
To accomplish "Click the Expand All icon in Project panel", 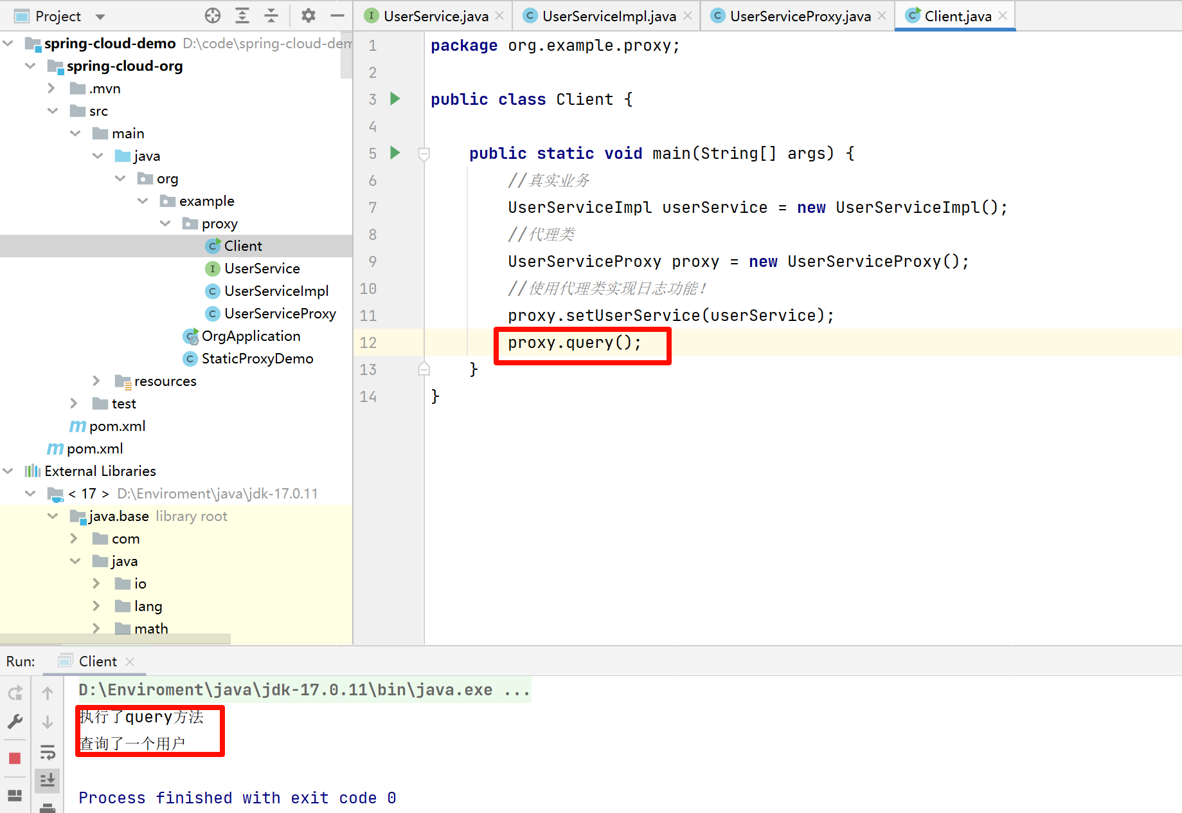I will tap(242, 15).
